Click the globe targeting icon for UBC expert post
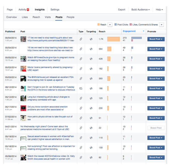Screen dimensions: 169x166 click(x=91, y=69)
